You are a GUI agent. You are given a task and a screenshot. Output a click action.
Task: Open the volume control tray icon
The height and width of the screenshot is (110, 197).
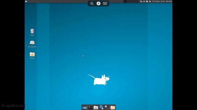click(x=144, y=1)
